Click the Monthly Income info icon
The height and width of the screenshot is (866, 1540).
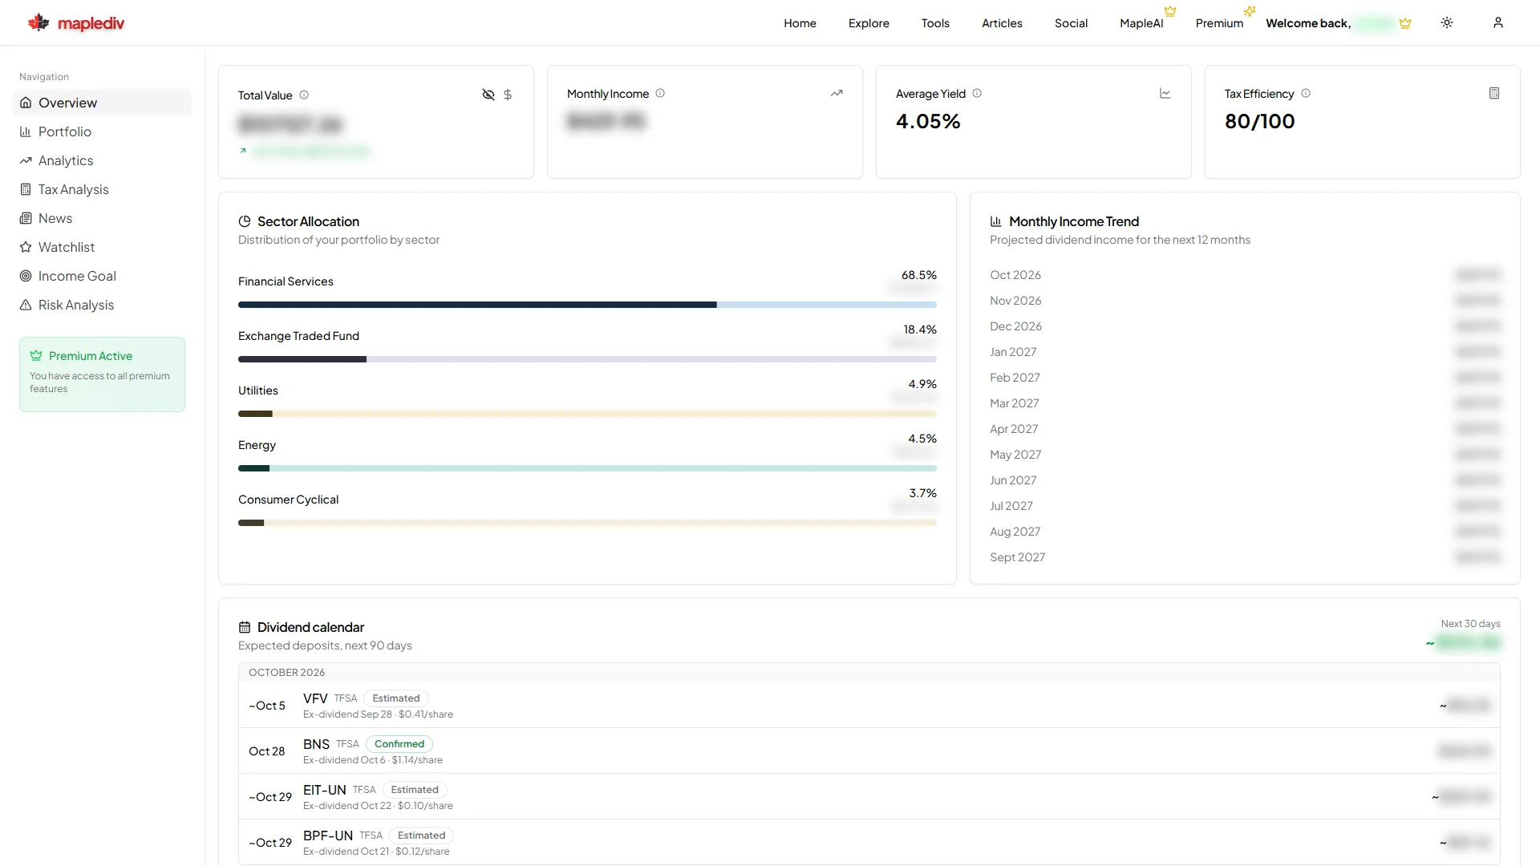click(x=660, y=93)
